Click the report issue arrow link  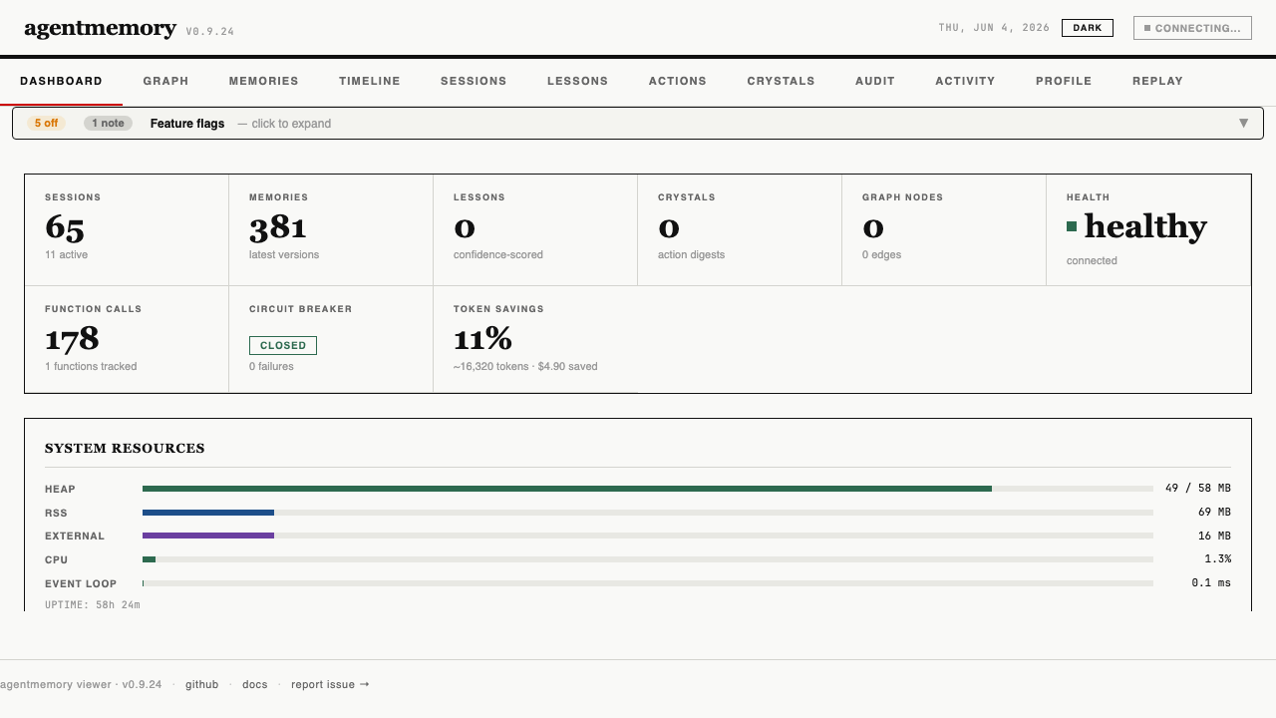tap(330, 684)
